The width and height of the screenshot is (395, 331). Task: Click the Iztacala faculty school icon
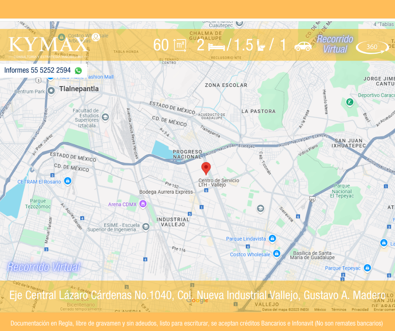(x=105, y=117)
